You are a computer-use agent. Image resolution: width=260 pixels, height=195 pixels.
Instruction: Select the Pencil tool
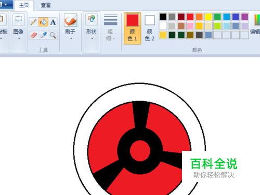[33, 22]
